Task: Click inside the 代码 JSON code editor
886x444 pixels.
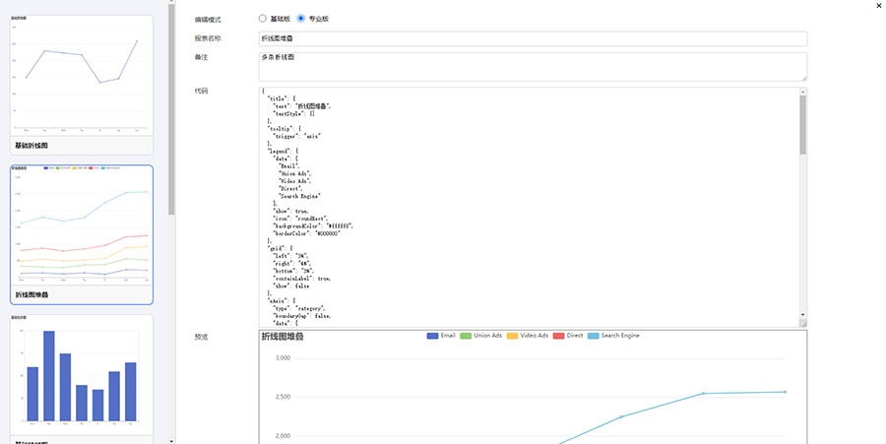Action: coord(529,207)
